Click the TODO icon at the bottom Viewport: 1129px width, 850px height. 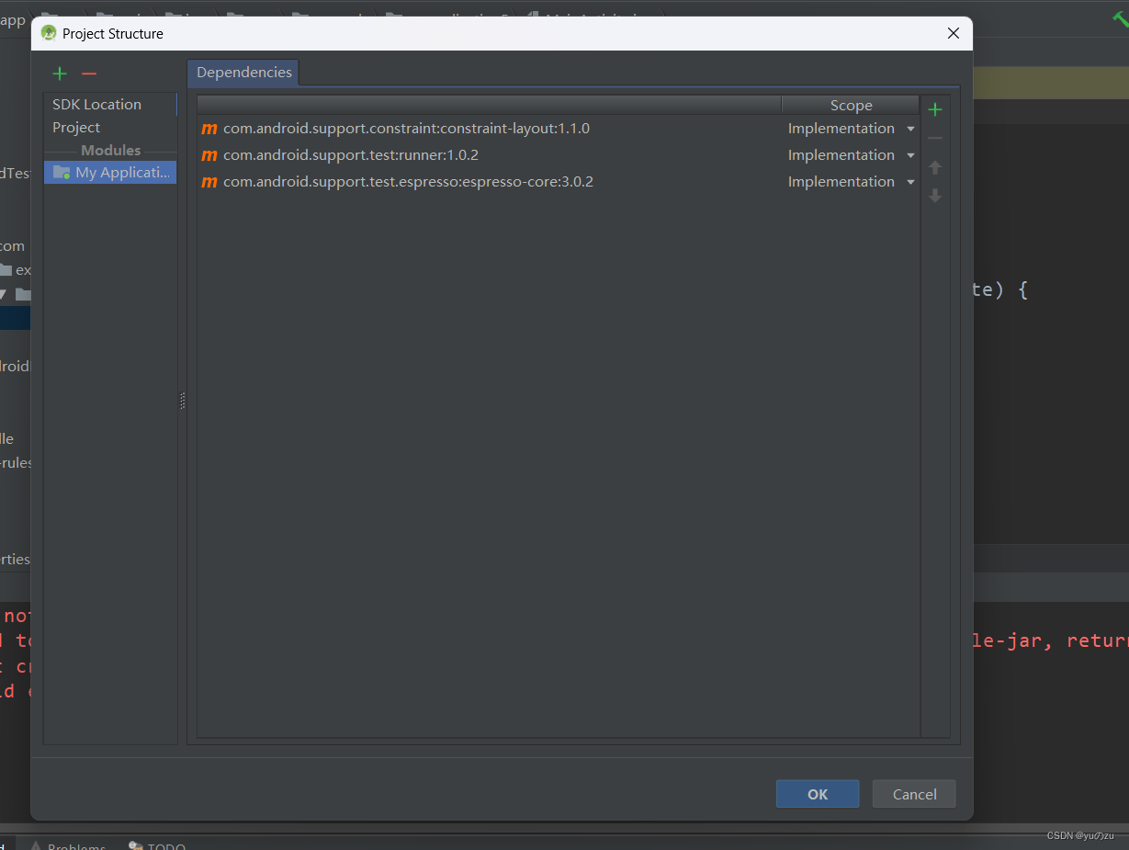coord(136,845)
